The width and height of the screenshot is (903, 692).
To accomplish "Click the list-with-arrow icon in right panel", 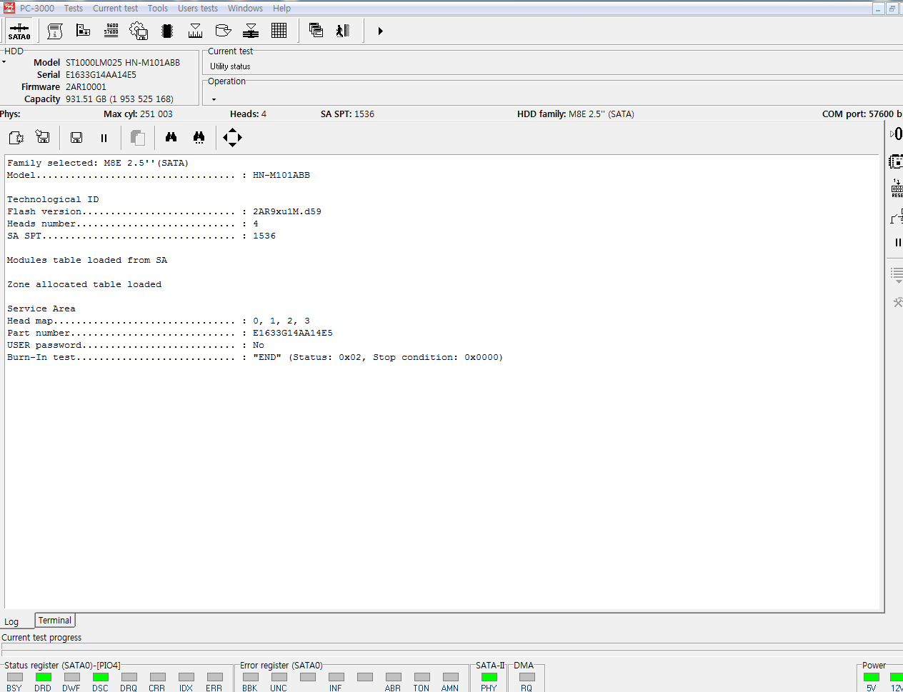I will (897, 275).
